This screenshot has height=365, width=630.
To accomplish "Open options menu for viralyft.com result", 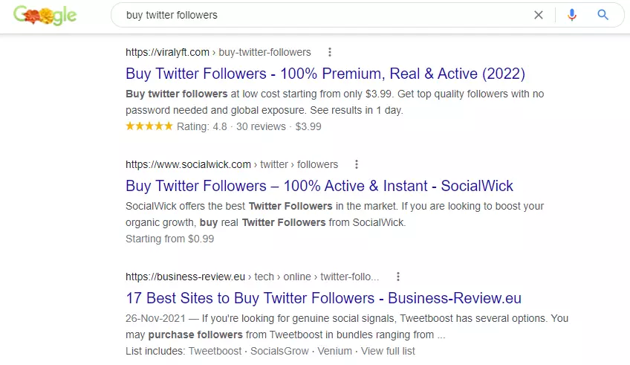I will 330,52.
